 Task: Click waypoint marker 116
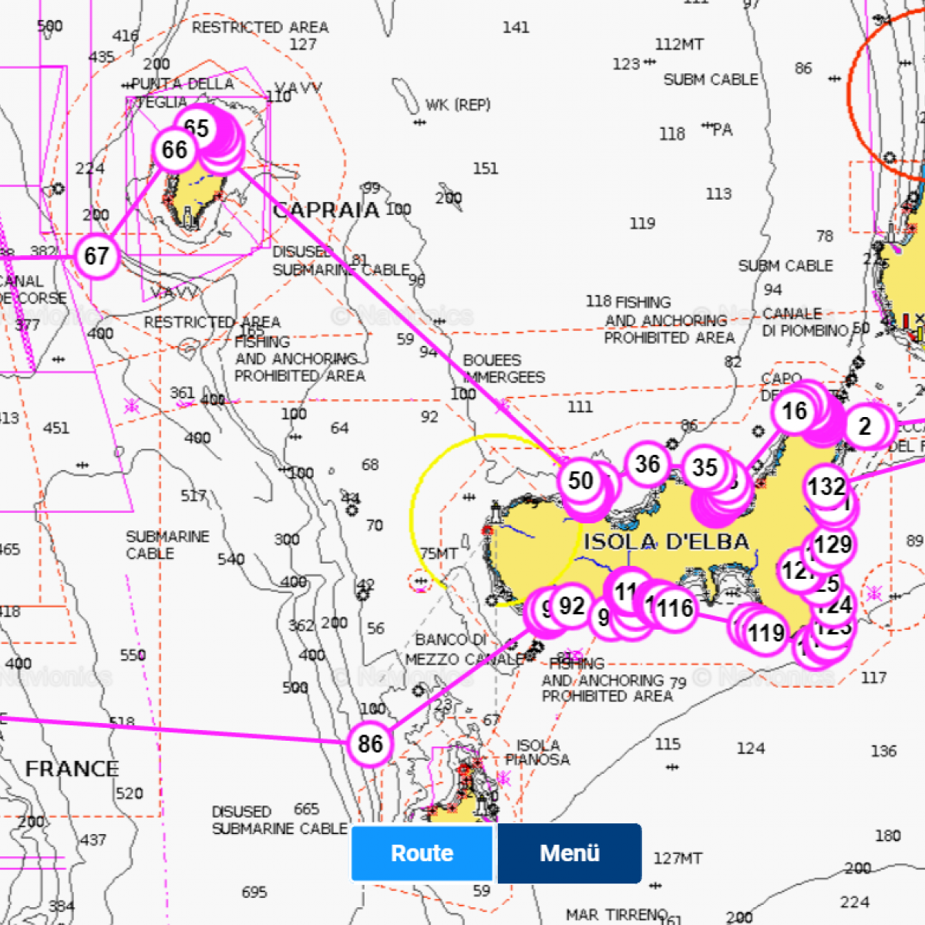[x=674, y=609]
